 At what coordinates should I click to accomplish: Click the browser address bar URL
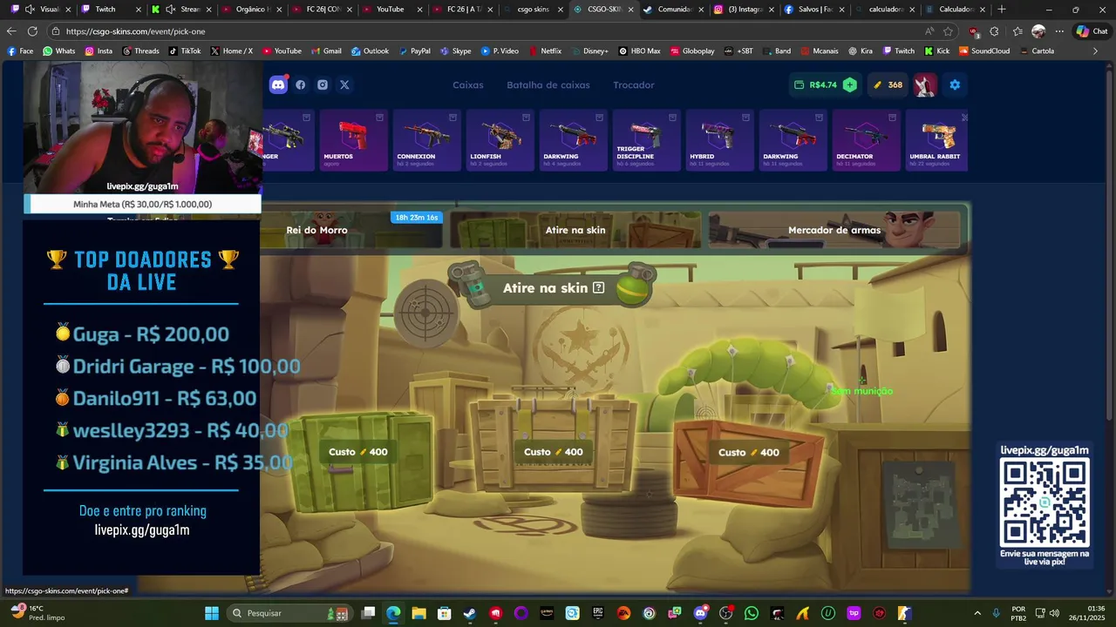(135, 31)
